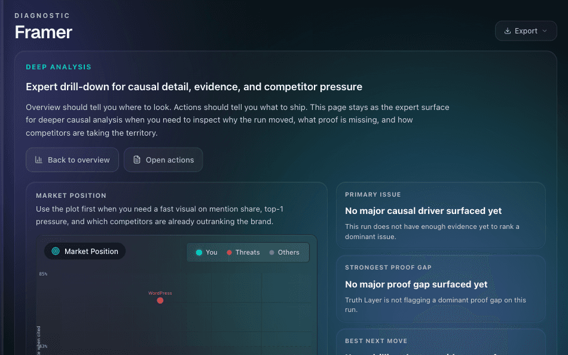Select the WordPress data point on the plot
568x355 pixels.
click(160, 300)
